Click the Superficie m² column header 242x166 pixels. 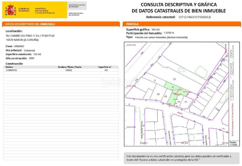pos(105,67)
